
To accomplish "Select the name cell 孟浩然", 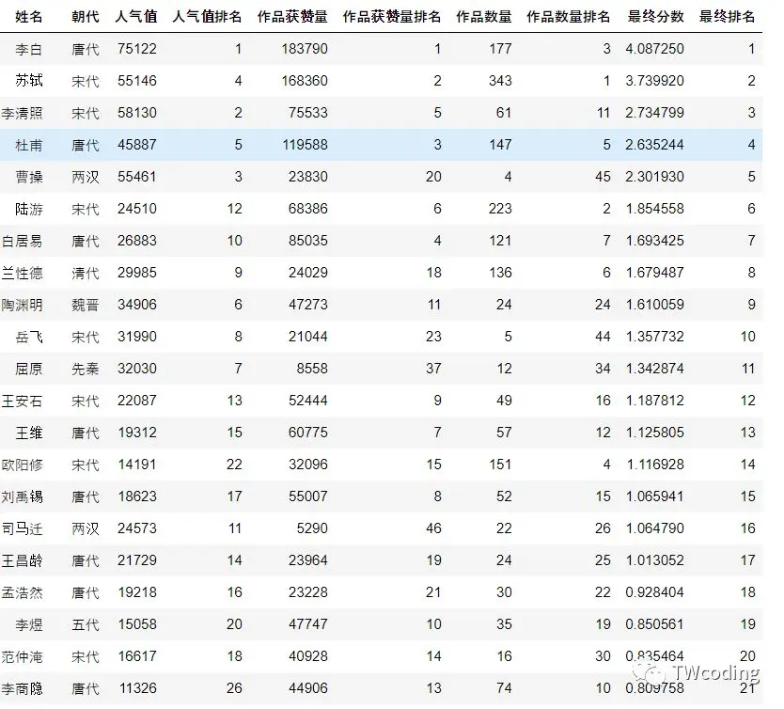I will pos(22,593).
